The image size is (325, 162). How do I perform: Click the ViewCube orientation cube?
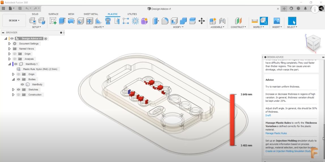(313, 43)
